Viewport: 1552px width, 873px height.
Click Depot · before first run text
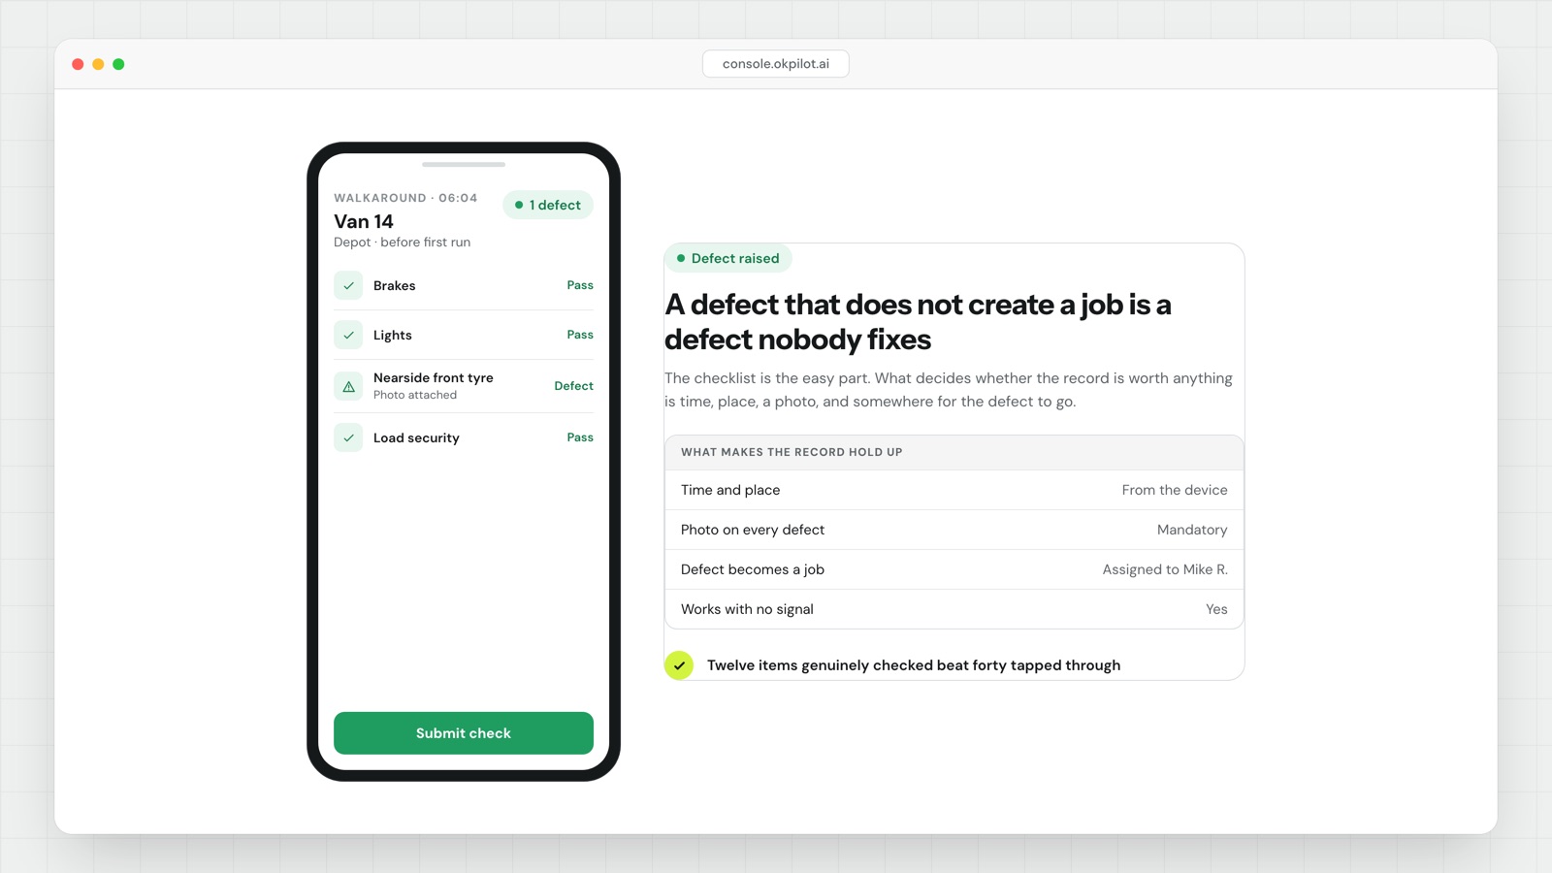(x=402, y=242)
